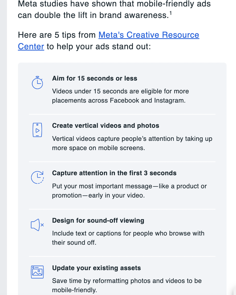Viewport: 236px width, 295px height.
Task: Click the text about reformatting photos and videos
Action: point(127,285)
